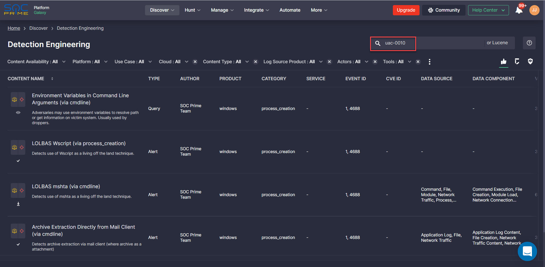545x267 pixels.
Task: Expand the Cloud filter dropdown
Action: tap(173, 62)
